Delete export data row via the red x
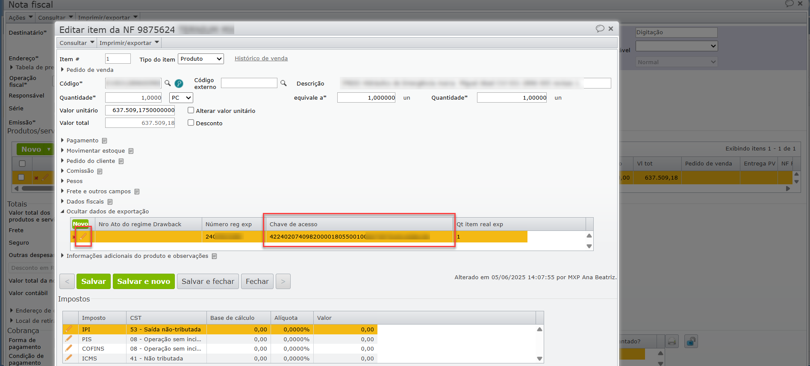Viewport: 810px width, 366px height. pyautogui.click(x=74, y=237)
